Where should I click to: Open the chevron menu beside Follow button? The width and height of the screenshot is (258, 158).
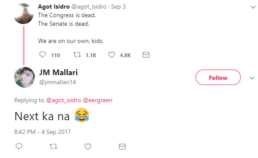[x=252, y=78]
